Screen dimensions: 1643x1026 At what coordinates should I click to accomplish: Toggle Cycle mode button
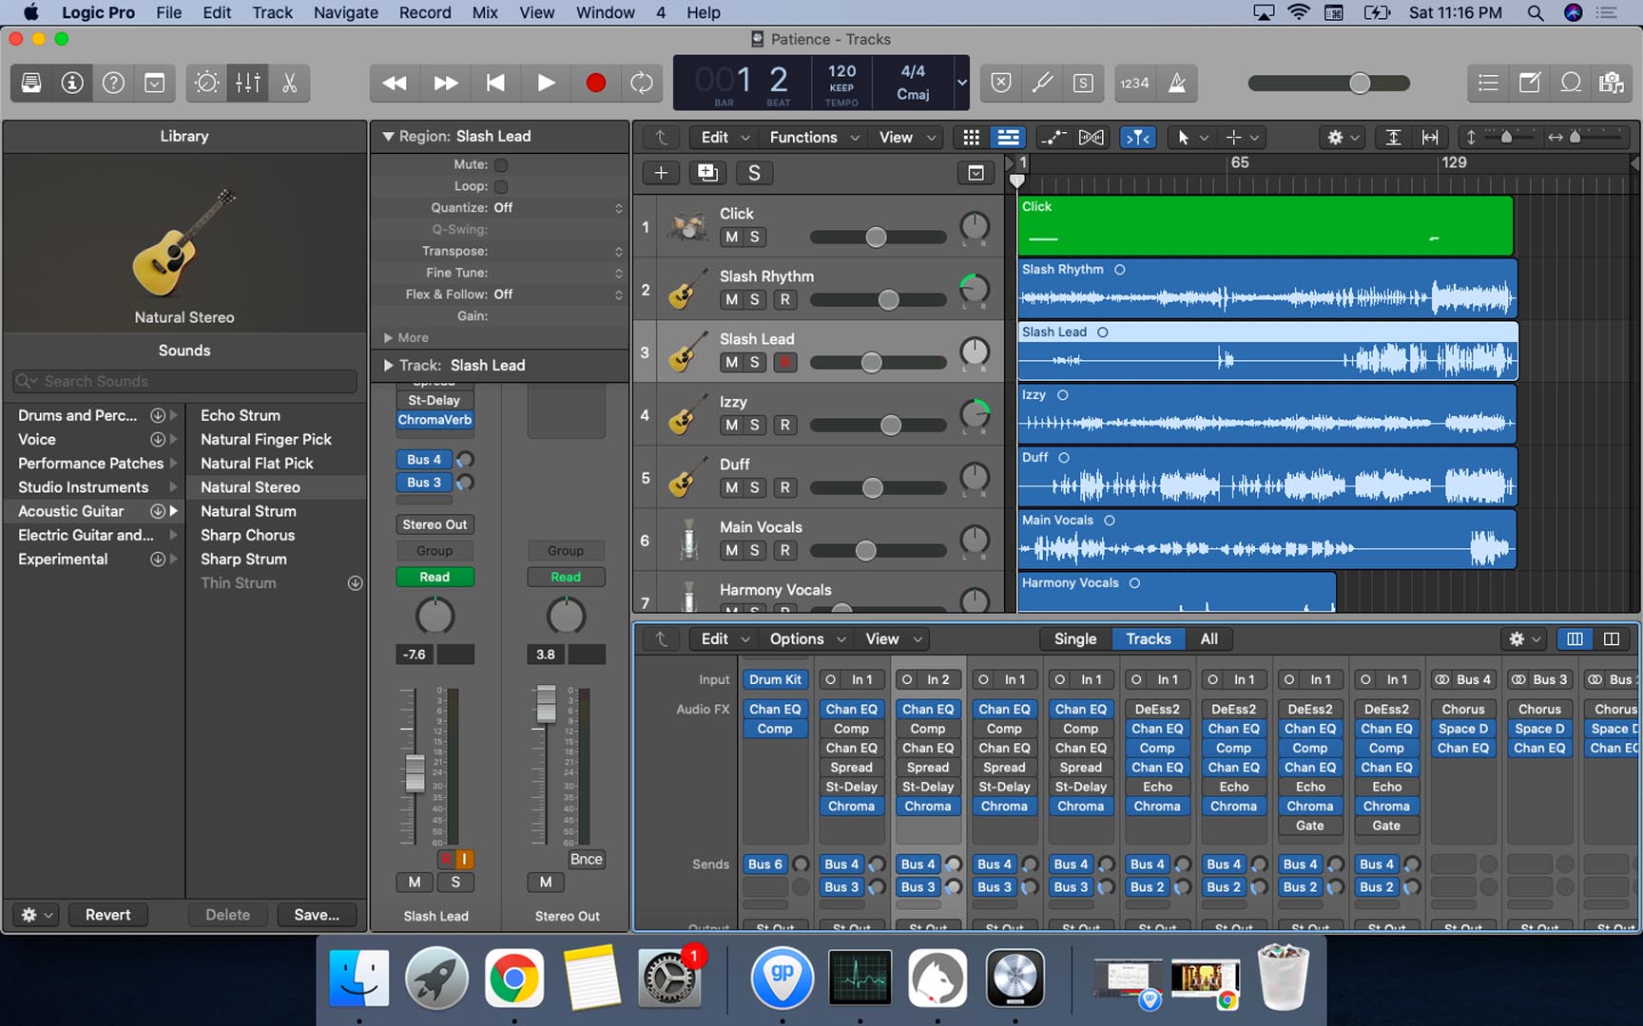[x=642, y=83]
